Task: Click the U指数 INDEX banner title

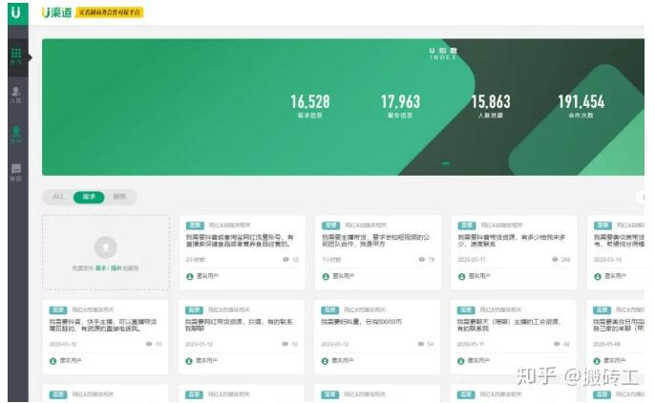Action: point(443,53)
